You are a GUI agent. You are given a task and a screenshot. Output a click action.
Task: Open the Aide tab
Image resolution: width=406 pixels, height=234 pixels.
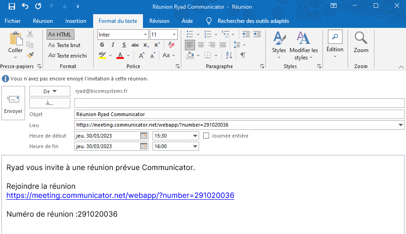[x=187, y=21]
